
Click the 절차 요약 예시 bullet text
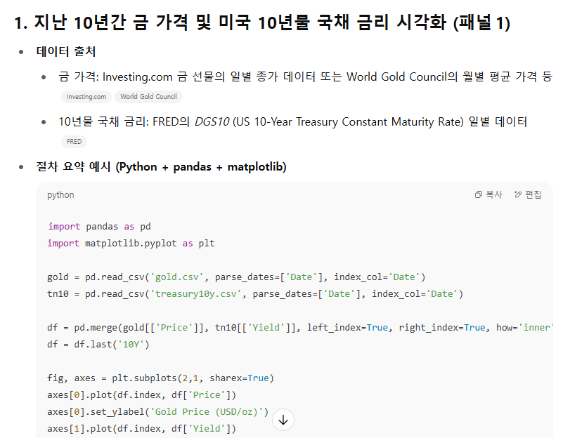pyautogui.click(x=161, y=167)
